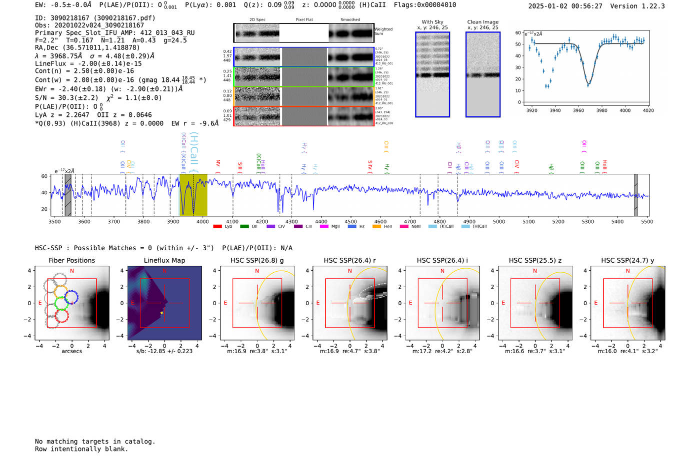Select the Weighted Sum 2D Spec cutout
This screenshot has width=700, height=476.
tap(257, 33)
